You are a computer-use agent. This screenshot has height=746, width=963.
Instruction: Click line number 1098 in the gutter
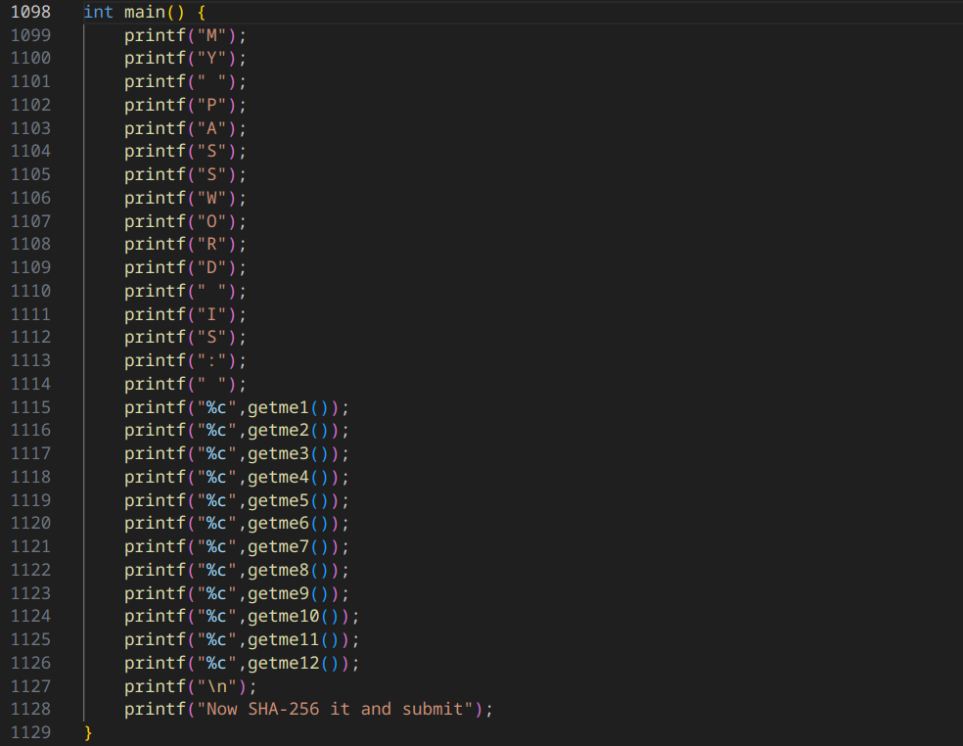tap(29, 11)
